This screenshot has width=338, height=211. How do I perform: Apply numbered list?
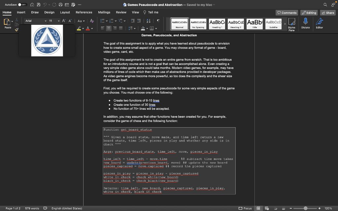click(112, 21)
